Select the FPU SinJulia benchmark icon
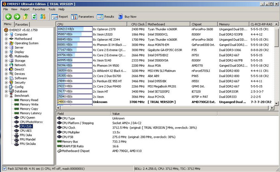Screen dimensions: 280x172 (17, 144)
